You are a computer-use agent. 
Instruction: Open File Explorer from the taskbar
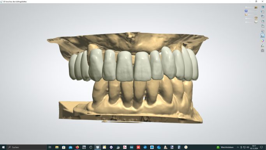coord(57,147)
